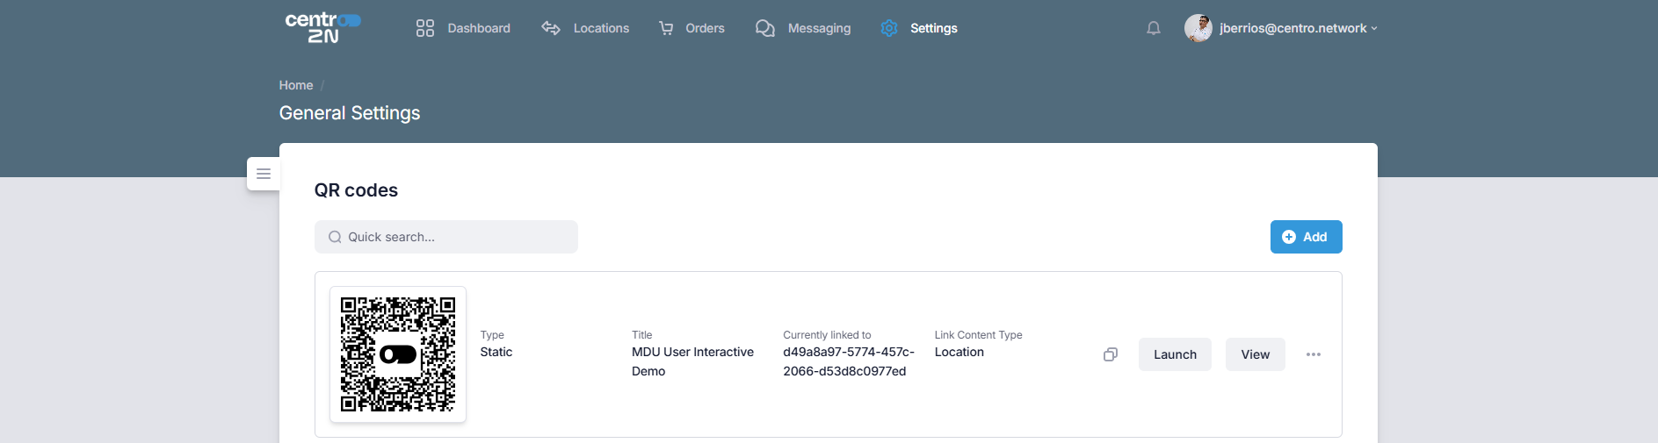Screen dimensions: 1658x443
Task: Click the magnifier icon in Quick search
Action: (x=335, y=237)
